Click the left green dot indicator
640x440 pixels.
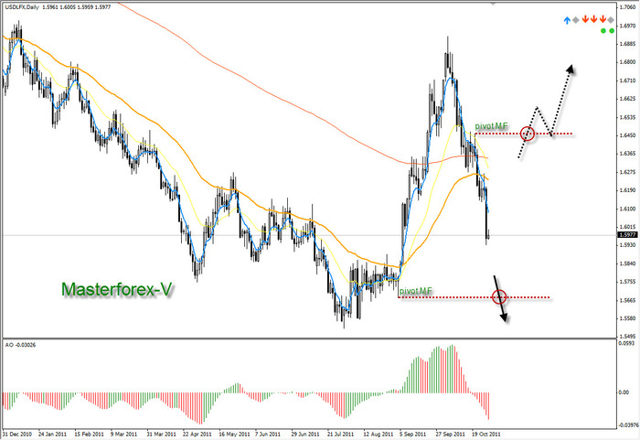(603, 30)
